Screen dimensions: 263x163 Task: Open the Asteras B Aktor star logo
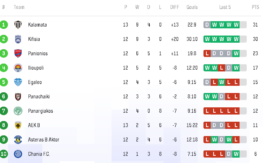click(18, 139)
